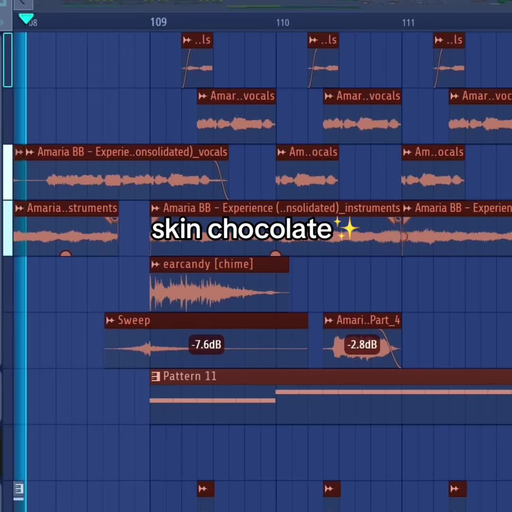Screen dimensions: 512x512
Task: Open clip menu icon of 'Am..ocals' clip at bar 110
Action: [282, 152]
